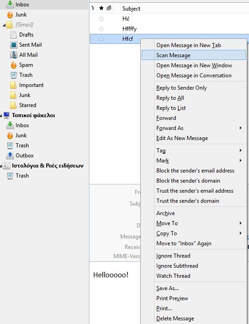Toggle star on the Hffffy message

[x=101, y=29]
